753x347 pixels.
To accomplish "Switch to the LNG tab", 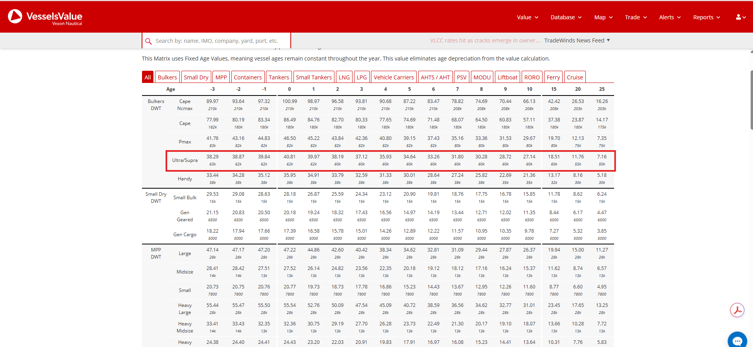I will point(344,77).
